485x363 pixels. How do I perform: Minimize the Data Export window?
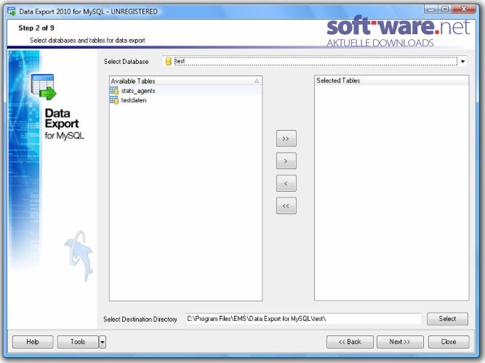click(431, 9)
